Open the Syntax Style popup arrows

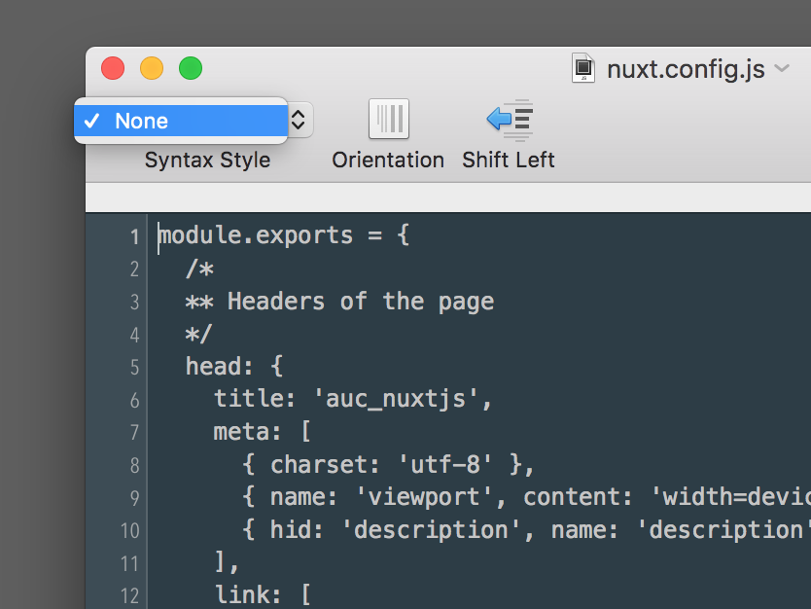299,120
